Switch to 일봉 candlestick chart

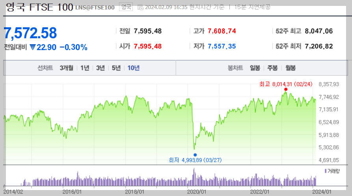[x=255, y=68]
